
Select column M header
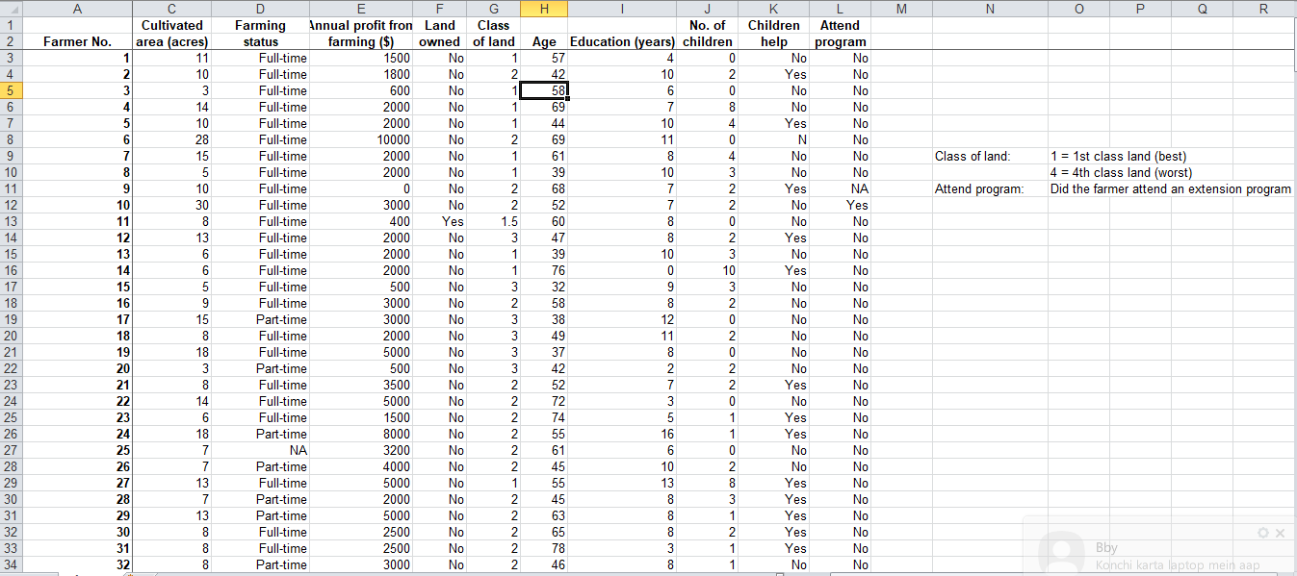(901, 9)
